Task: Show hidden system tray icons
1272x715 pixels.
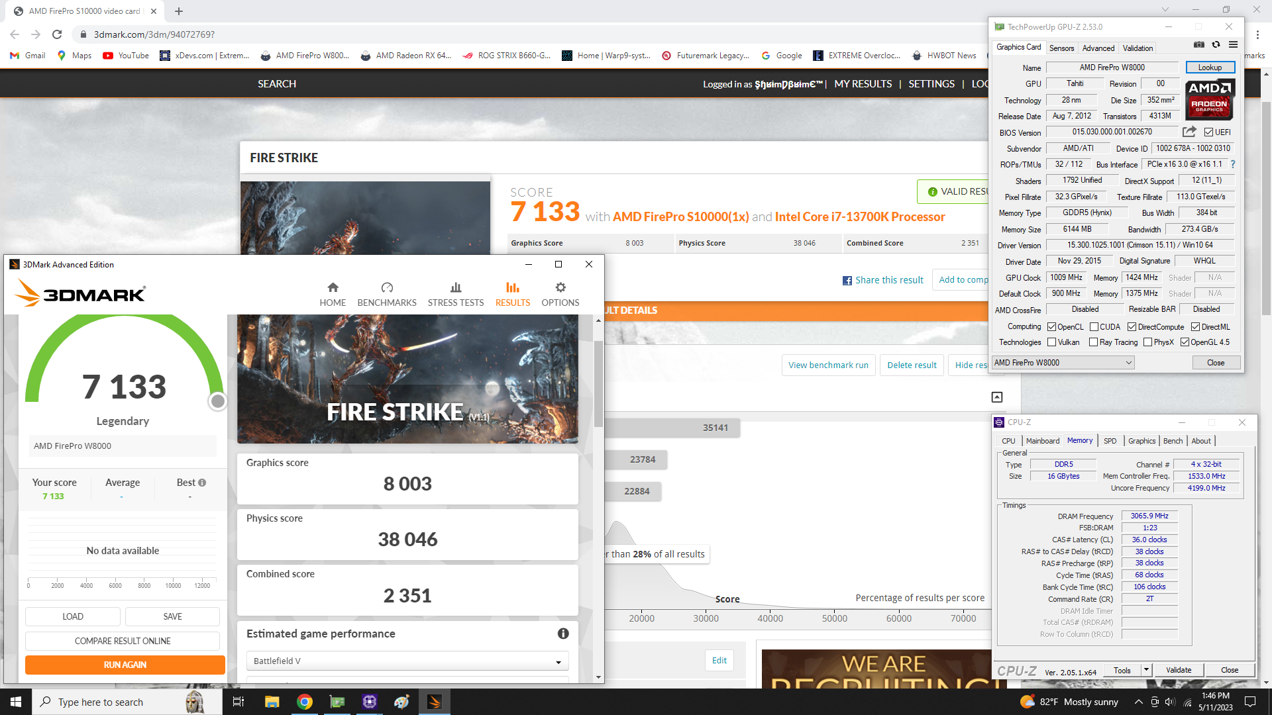Action: 1138,702
